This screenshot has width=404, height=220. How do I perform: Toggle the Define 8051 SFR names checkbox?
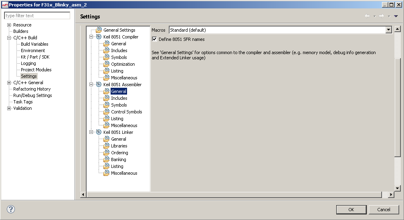coord(154,39)
